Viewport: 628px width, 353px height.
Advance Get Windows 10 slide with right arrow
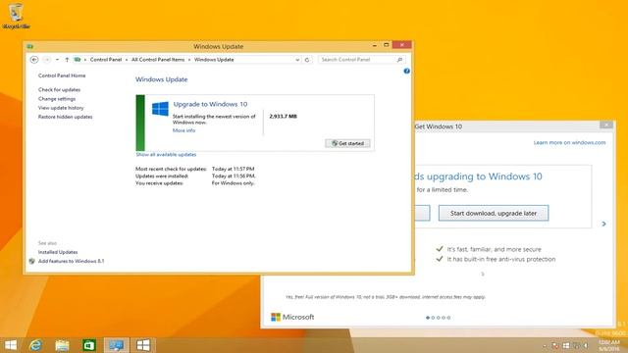pos(604,224)
